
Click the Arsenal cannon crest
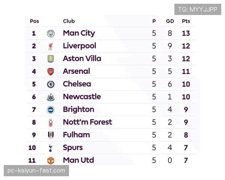(x=51, y=71)
